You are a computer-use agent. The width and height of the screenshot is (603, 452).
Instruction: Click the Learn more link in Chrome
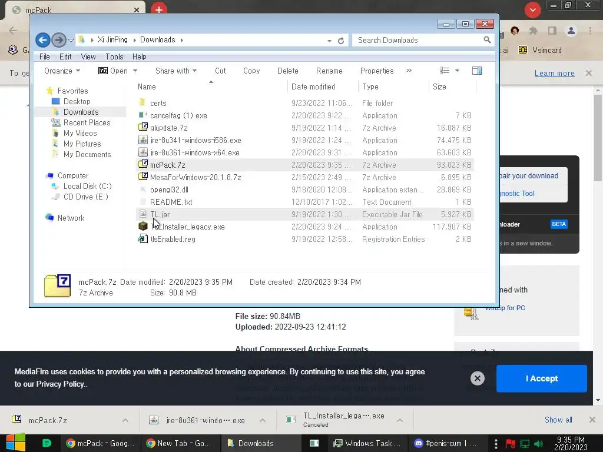point(554,73)
